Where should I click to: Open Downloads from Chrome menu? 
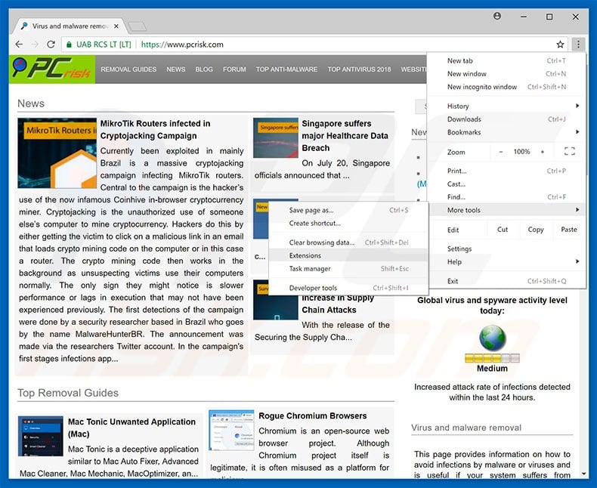coord(506,119)
